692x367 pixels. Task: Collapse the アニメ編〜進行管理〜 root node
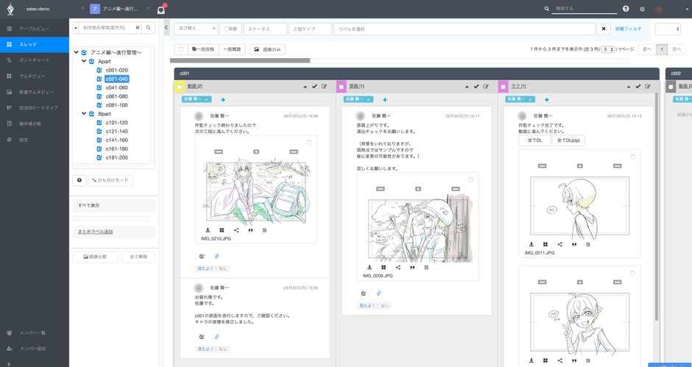(77, 52)
